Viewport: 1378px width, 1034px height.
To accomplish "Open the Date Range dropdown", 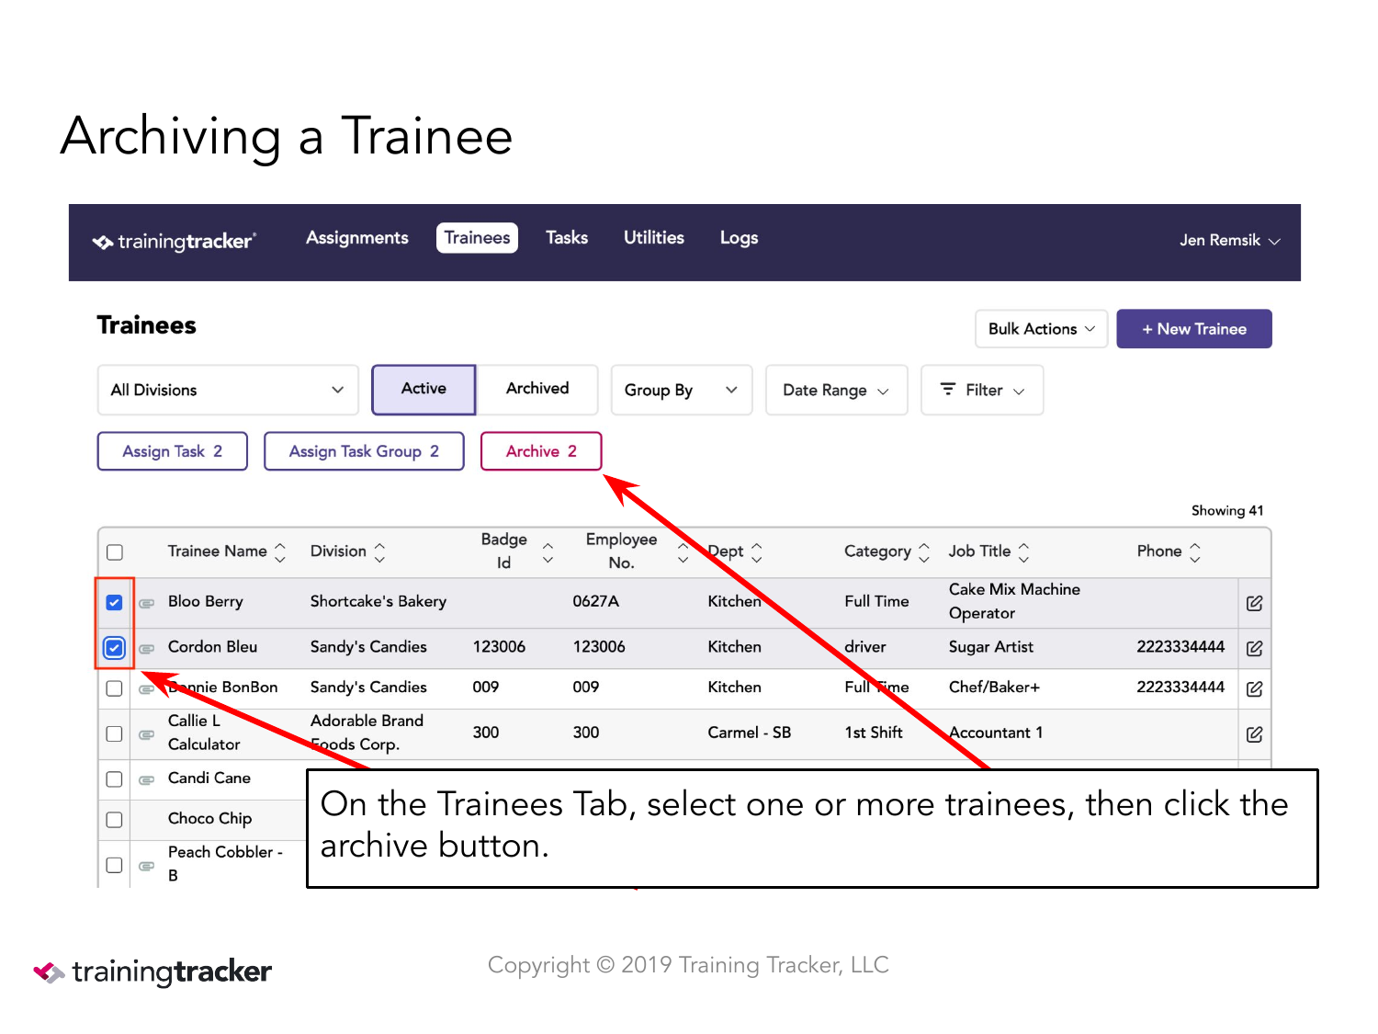I will click(x=836, y=390).
